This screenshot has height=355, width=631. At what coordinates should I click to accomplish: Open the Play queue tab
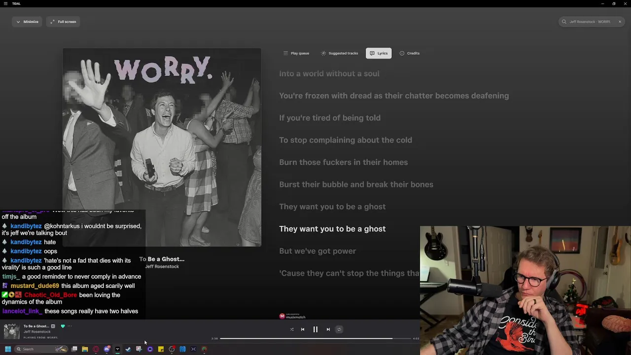(x=296, y=53)
